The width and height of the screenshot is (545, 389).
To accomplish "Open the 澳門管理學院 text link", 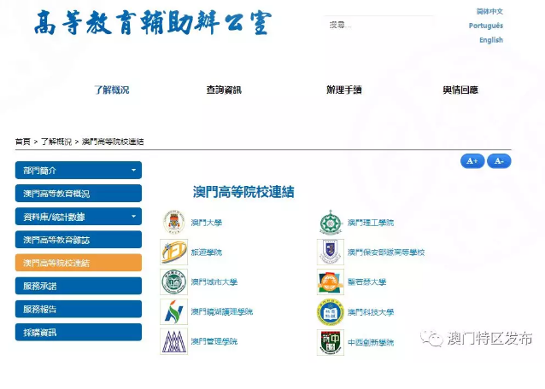I will pos(214,341).
